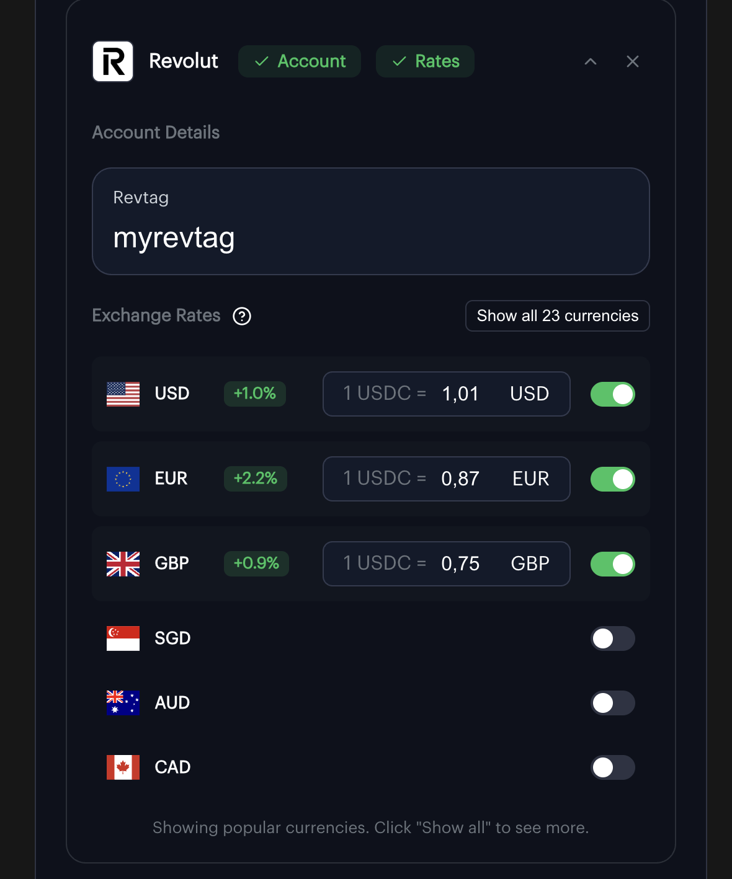Viewport: 732px width, 879px height.
Task: Disable the USD currency toggle
Action: [x=612, y=394]
